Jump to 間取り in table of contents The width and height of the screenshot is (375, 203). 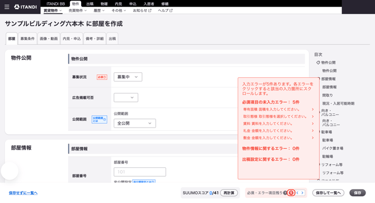point(327,95)
